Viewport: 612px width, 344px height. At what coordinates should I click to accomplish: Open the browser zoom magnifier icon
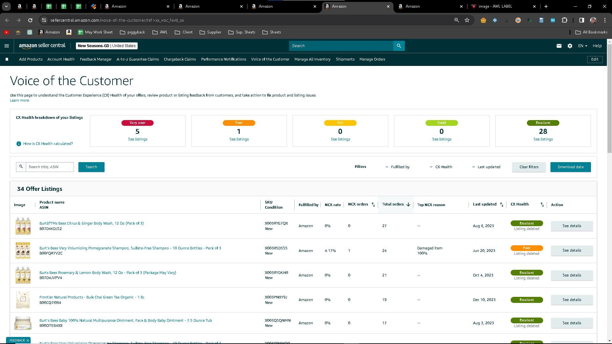click(x=456, y=20)
